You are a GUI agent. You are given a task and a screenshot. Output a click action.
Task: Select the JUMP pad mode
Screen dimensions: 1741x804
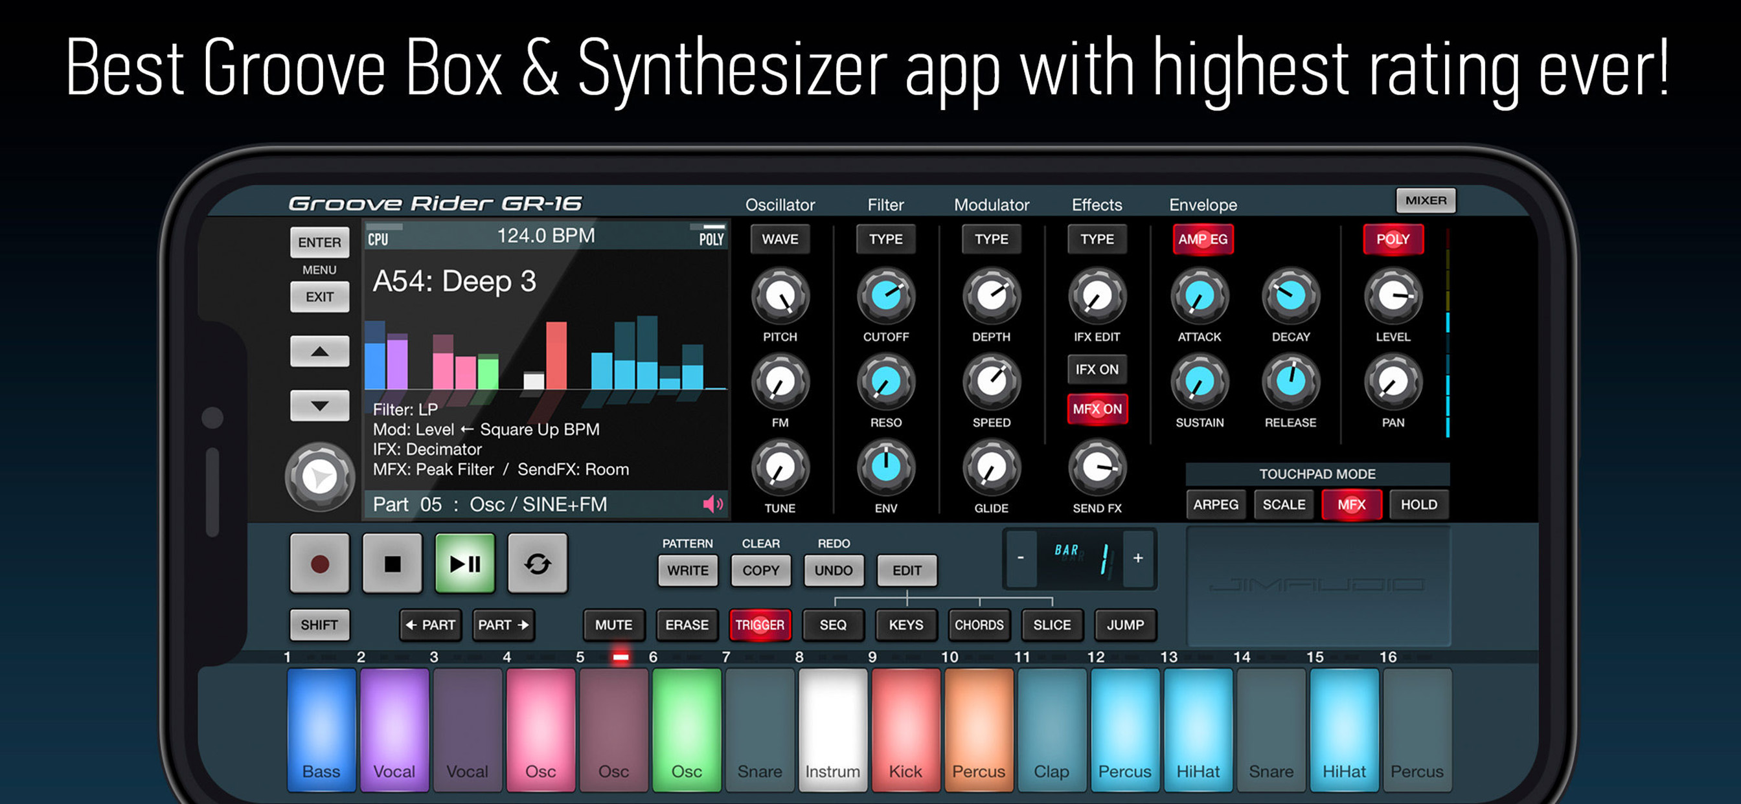[1125, 625]
